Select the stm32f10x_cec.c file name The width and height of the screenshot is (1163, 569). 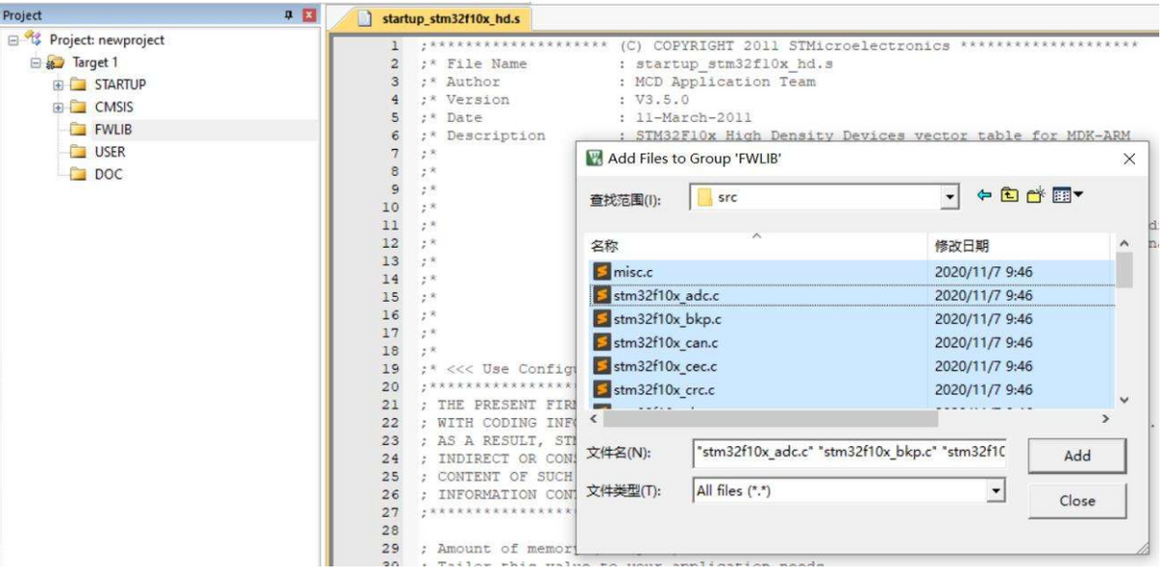click(x=666, y=366)
